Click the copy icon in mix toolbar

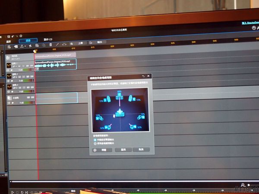[37, 46]
